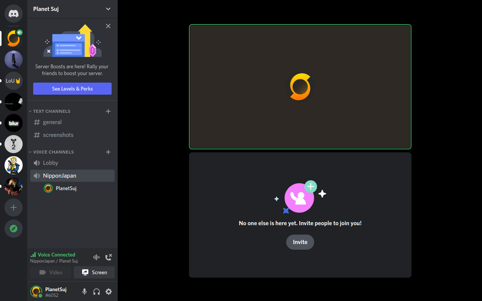Disconnect from the voice call
Screen dimensions: 482x301
point(109,257)
